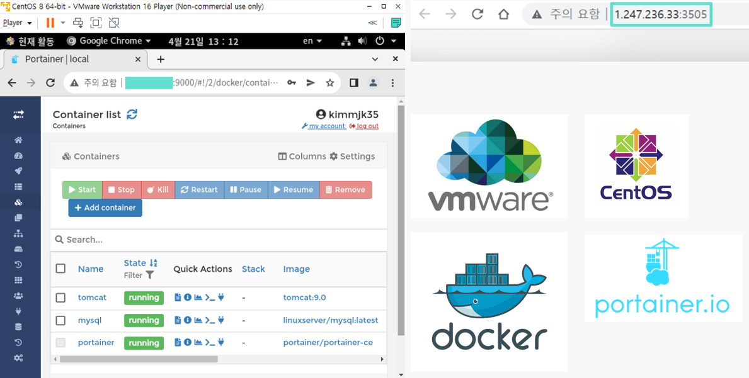Open Stacks list icon in sidebar
This screenshot has width=749, height=378.
click(x=18, y=187)
